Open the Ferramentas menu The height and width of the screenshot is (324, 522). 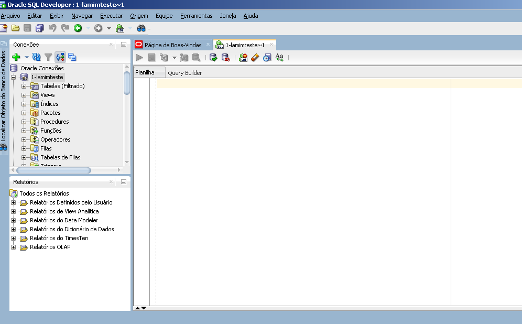[197, 16]
